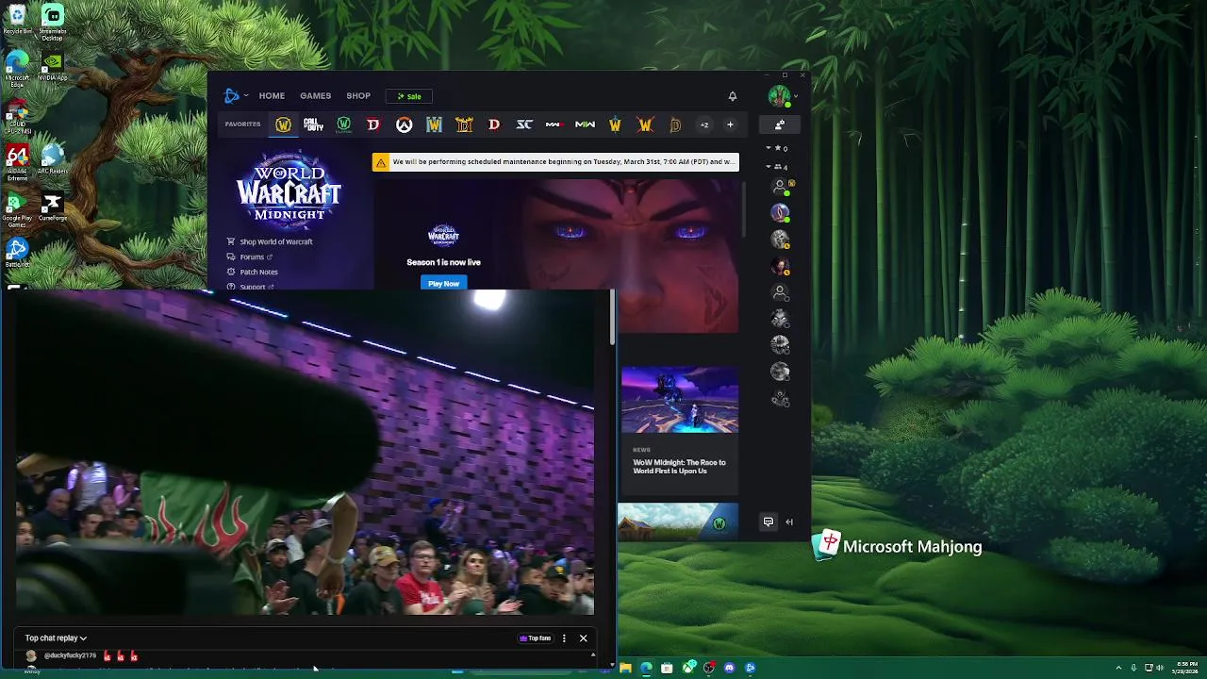
Task: Click the scheduled maintenance warning banner
Action: pos(555,162)
